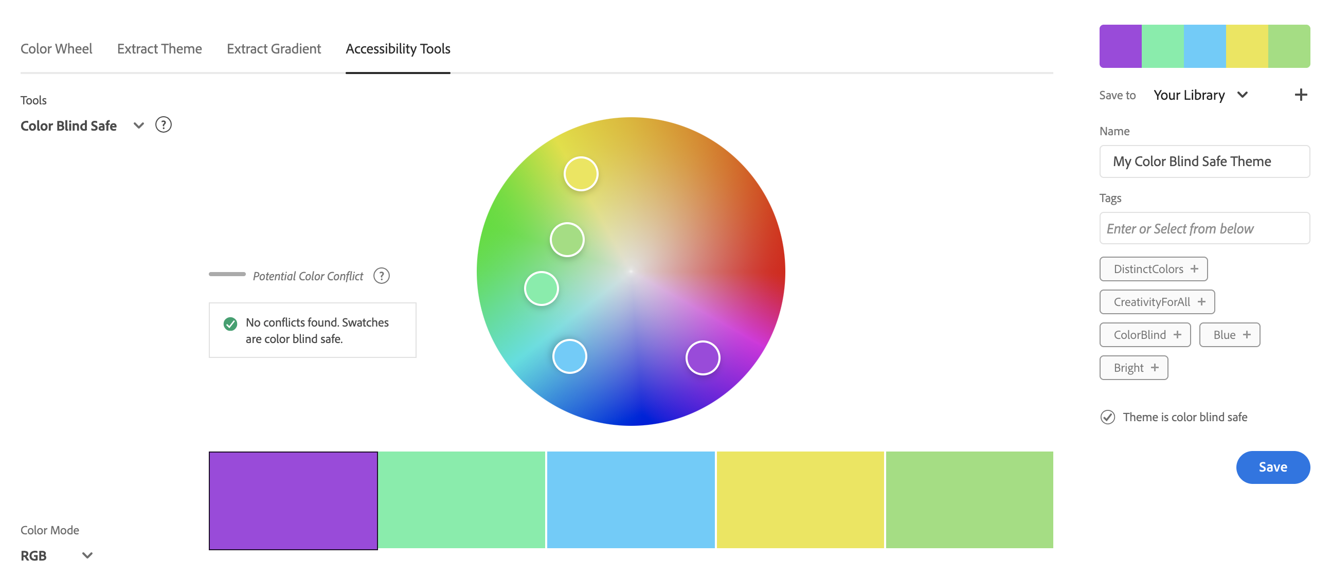Click green check in no conflicts message
1331x577 pixels.
click(x=230, y=323)
